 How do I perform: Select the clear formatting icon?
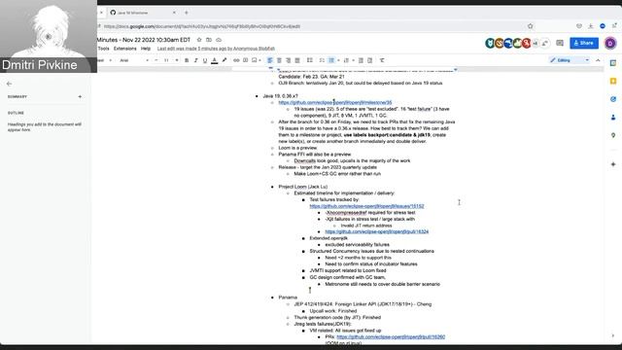[x=382, y=60]
